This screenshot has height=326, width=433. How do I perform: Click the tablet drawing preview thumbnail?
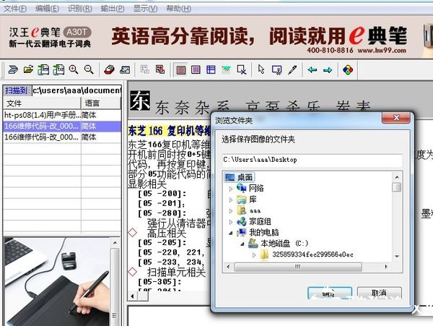[57, 281]
